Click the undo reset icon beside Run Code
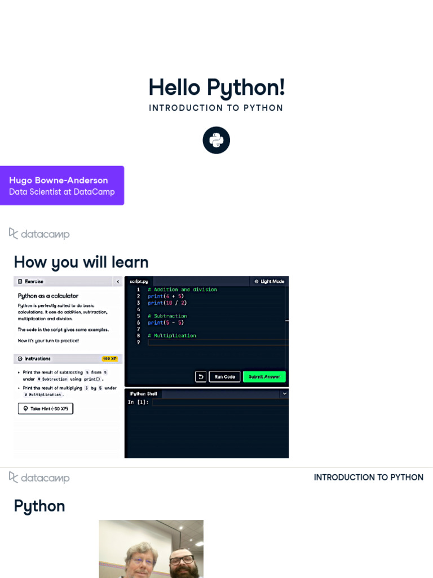The width and height of the screenshot is (433, 578). coord(201,376)
